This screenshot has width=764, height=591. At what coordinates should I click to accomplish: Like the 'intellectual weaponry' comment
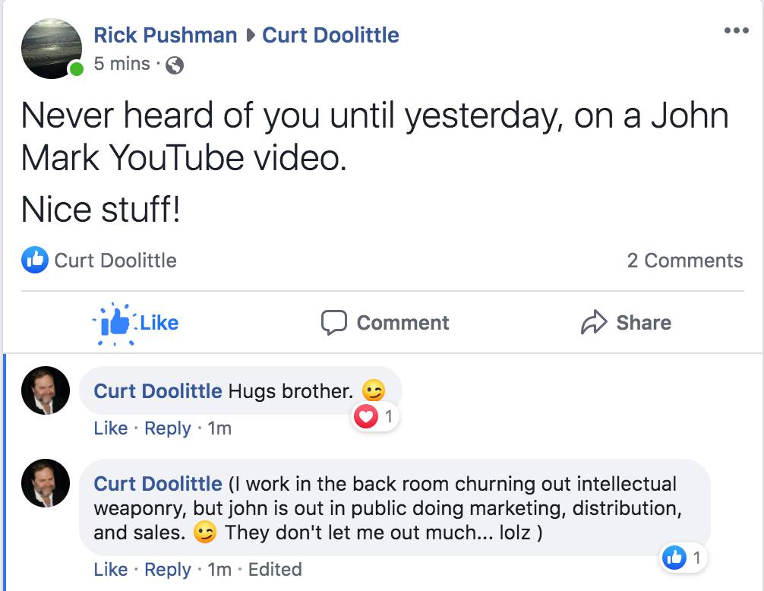point(110,569)
